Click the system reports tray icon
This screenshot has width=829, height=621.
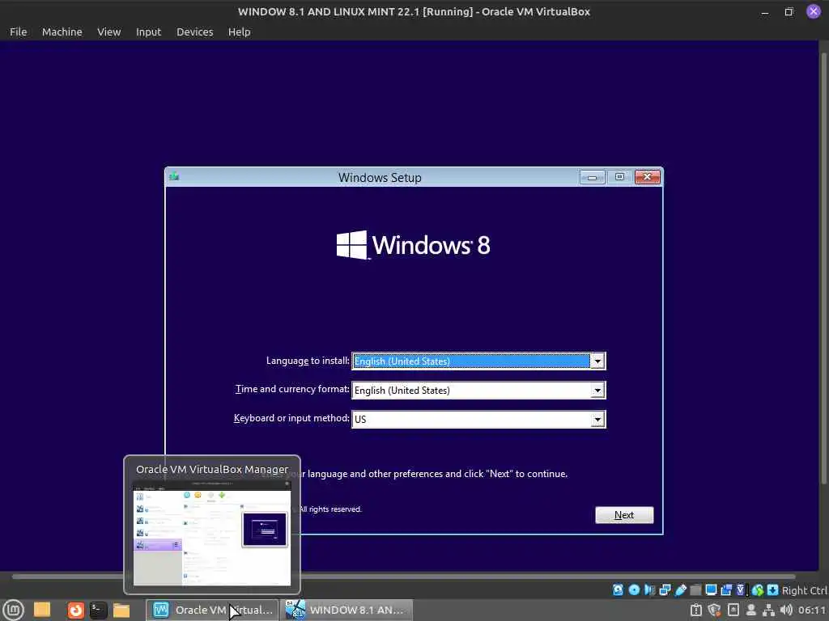click(696, 610)
